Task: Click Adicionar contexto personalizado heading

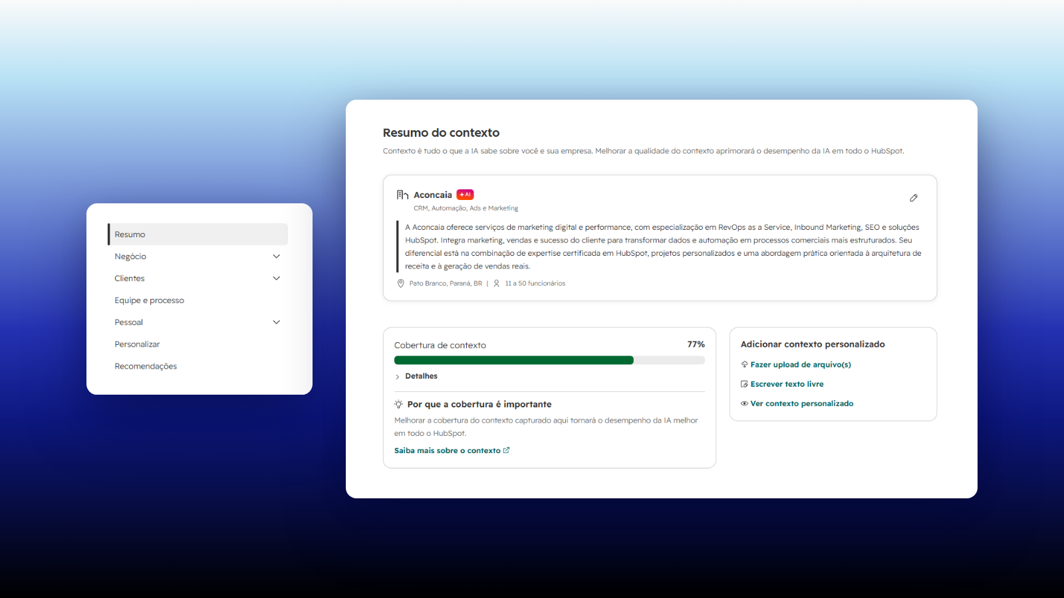Action: (813, 344)
